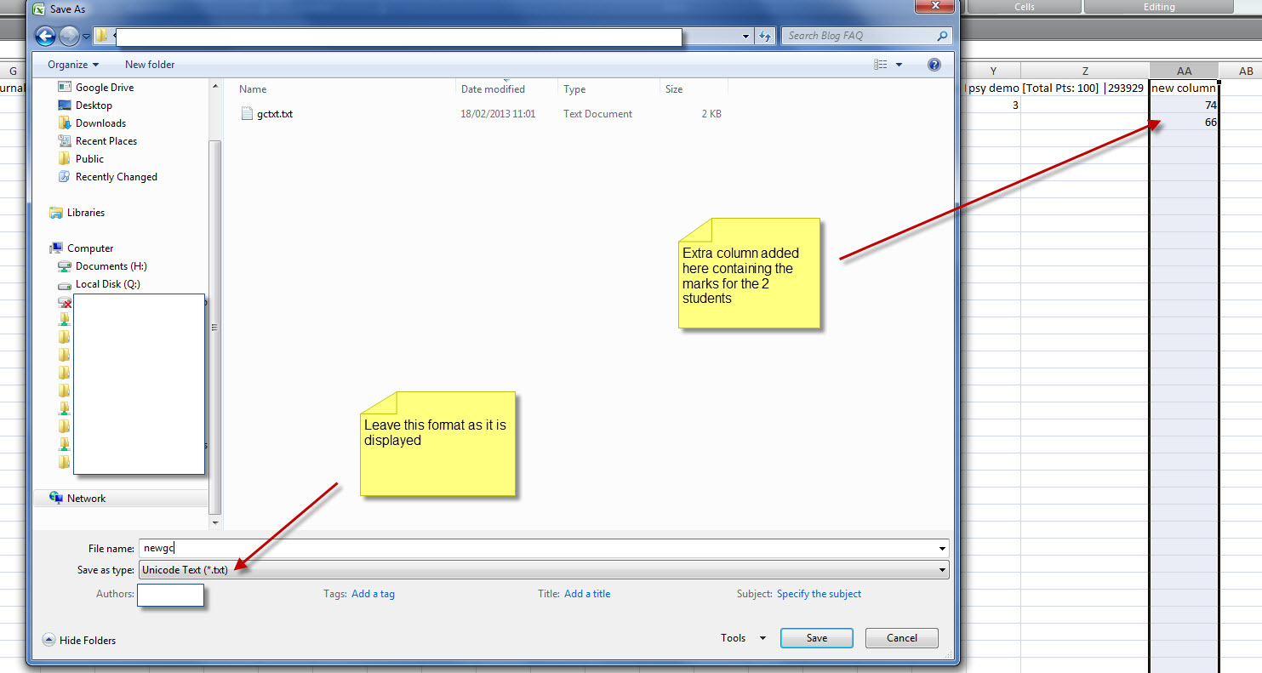Click the Save button
The image size is (1262, 673).
coord(816,638)
